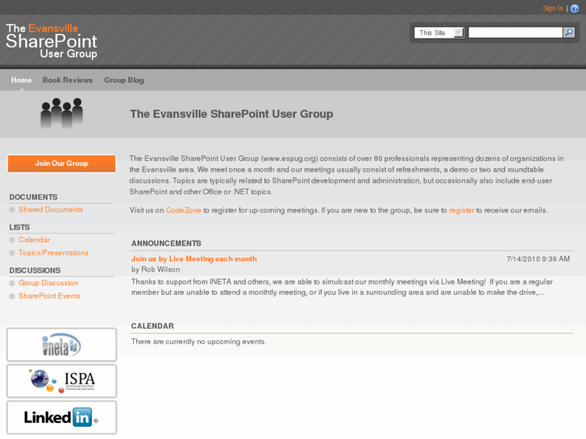Open Join us by Live Meeting announcement
The width and height of the screenshot is (586, 439).
coord(194,259)
